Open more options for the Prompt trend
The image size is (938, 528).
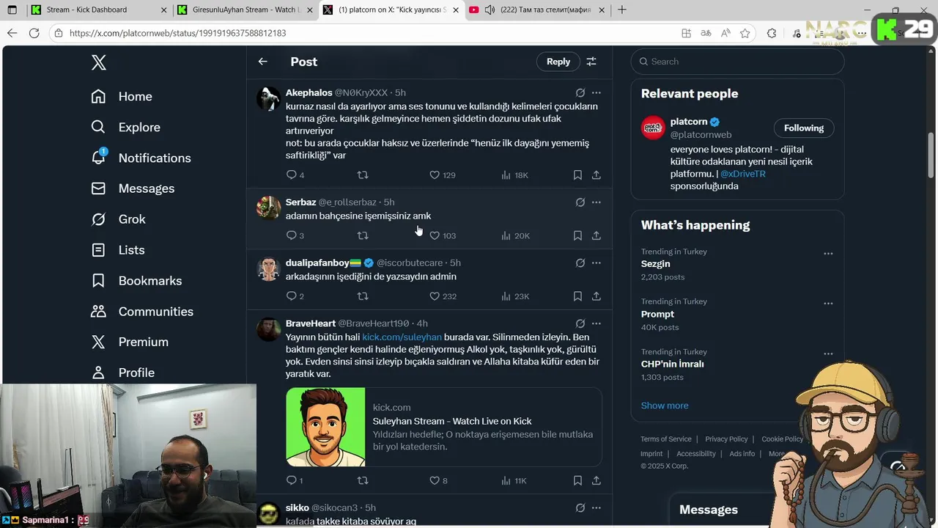click(x=828, y=304)
